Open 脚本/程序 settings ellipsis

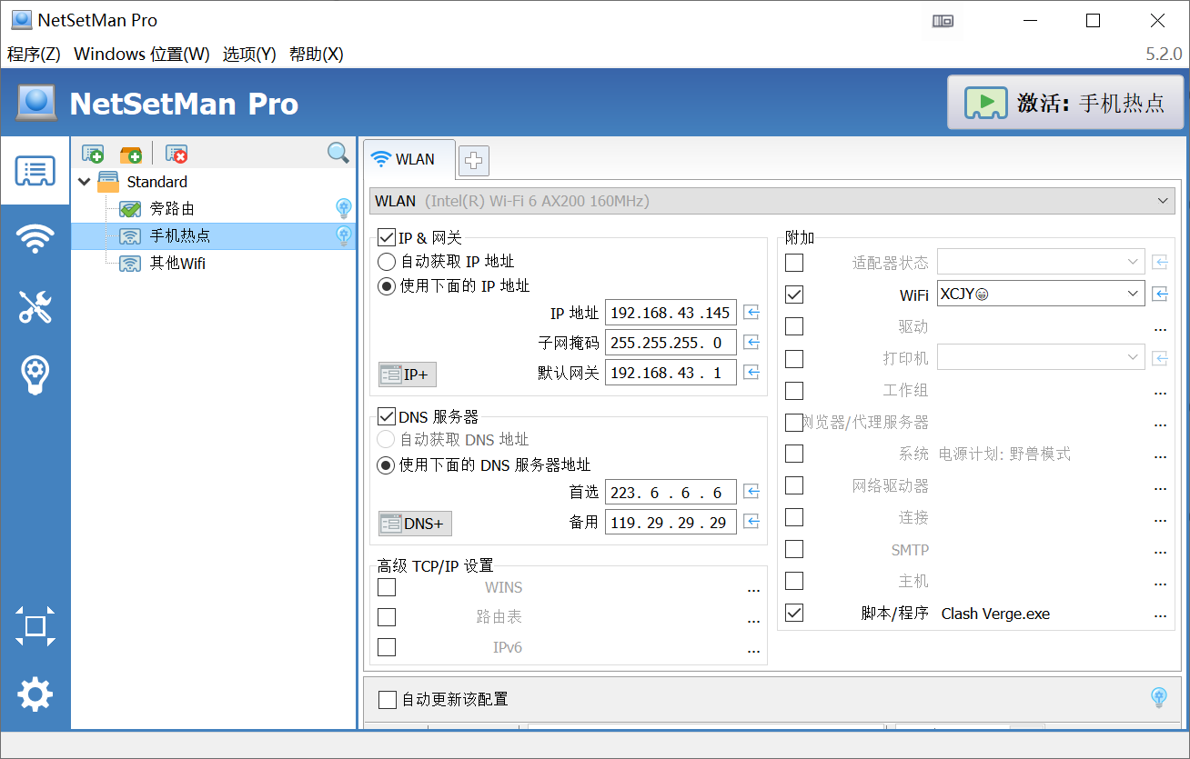[x=1160, y=614]
